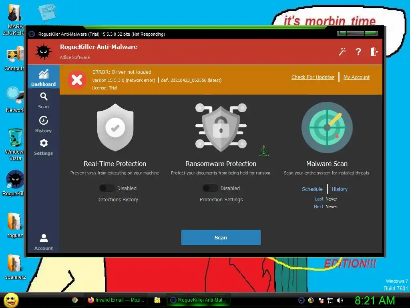Image resolution: width=410 pixels, height=308 pixels.
Task: Click the Ransomware Protection padlock shield icon
Action: pyautogui.click(x=221, y=127)
